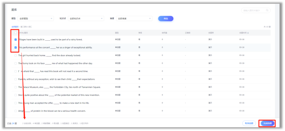Viewport: 285px width, 131px height.
Task: Open 'The girl hurried back home' question text
Action: pos(50,55)
